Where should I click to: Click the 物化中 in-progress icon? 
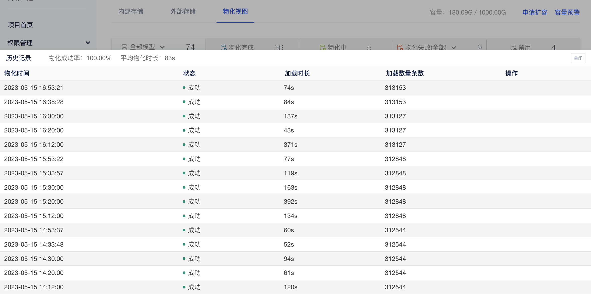coord(323,47)
